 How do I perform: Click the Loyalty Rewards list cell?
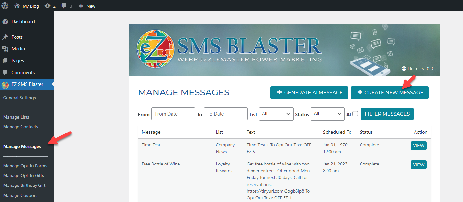[224, 167]
